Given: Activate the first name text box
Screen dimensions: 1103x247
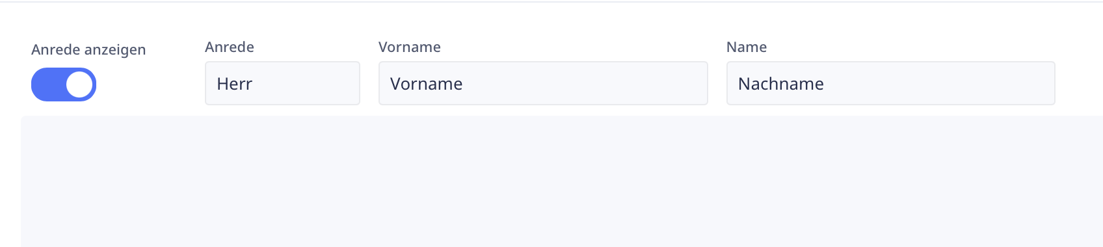Looking at the screenshot, I should 543,83.
